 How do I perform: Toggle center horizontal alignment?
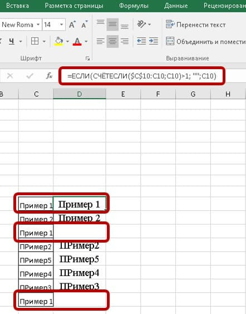pyautogui.click(x=112, y=41)
